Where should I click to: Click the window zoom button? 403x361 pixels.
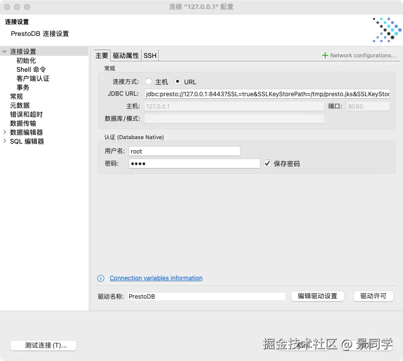27,7
